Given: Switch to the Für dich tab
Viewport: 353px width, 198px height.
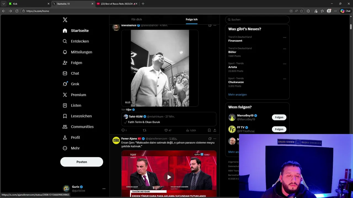Looking at the screenshot, I should click(137, 20).
